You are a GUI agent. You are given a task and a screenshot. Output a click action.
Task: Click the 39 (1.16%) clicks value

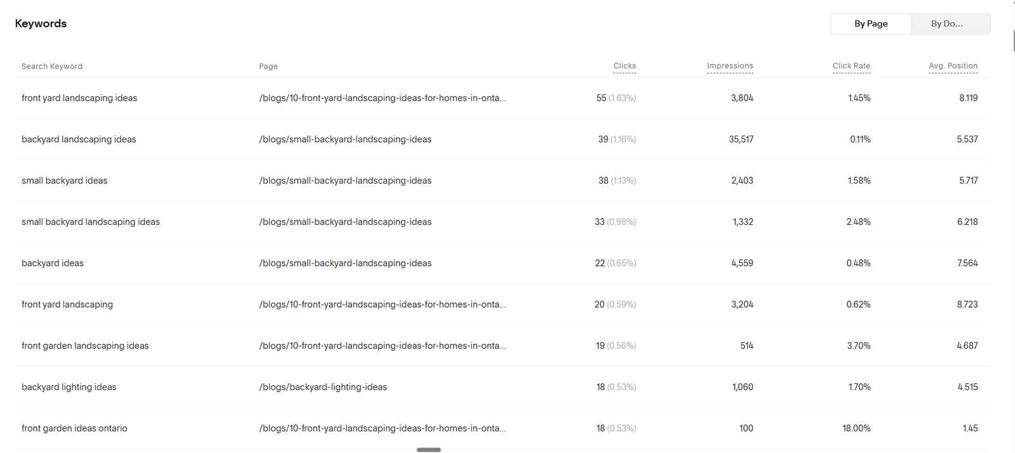pos(617,139)
